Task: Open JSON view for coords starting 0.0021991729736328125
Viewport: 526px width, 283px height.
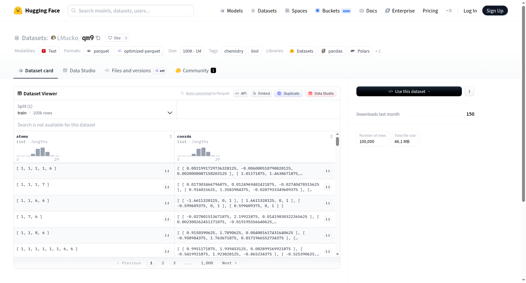Action: [x=328, y=171]
